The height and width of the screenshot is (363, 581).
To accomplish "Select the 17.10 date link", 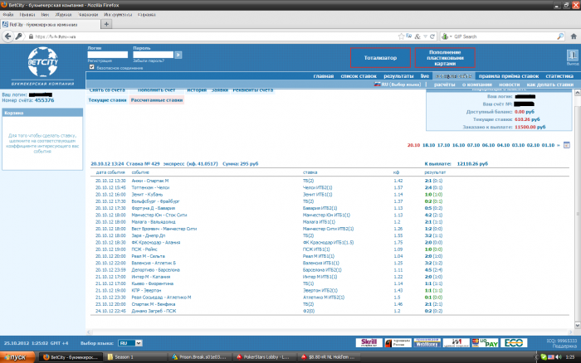I will (443, 145).
